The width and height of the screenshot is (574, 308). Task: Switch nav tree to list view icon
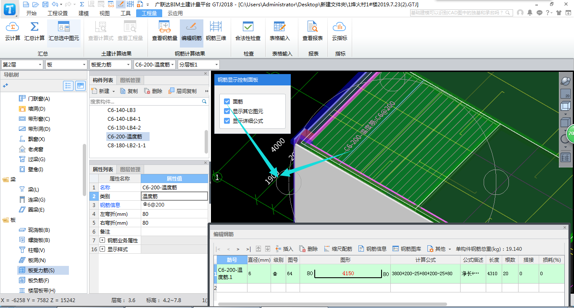tap(68, 86)
